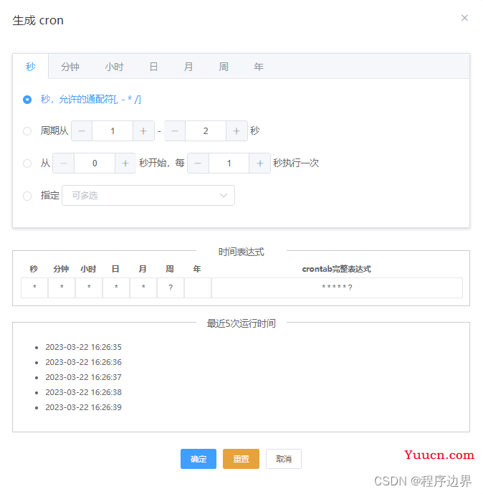Click the 分钟 expression cell
The height and width of the screenshot is (494, 483).
(62, 288)
